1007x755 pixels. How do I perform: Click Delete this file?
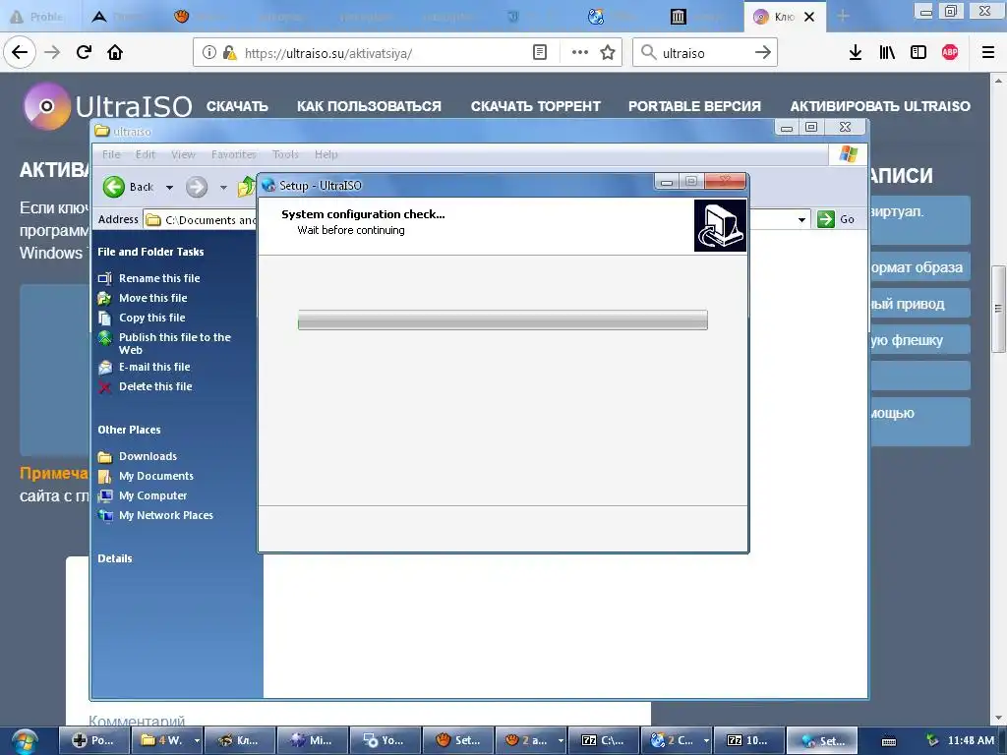155,386
